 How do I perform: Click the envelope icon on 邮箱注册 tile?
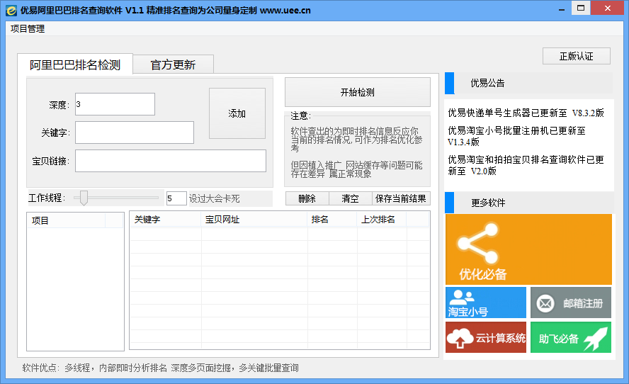[x=545, y=303]
